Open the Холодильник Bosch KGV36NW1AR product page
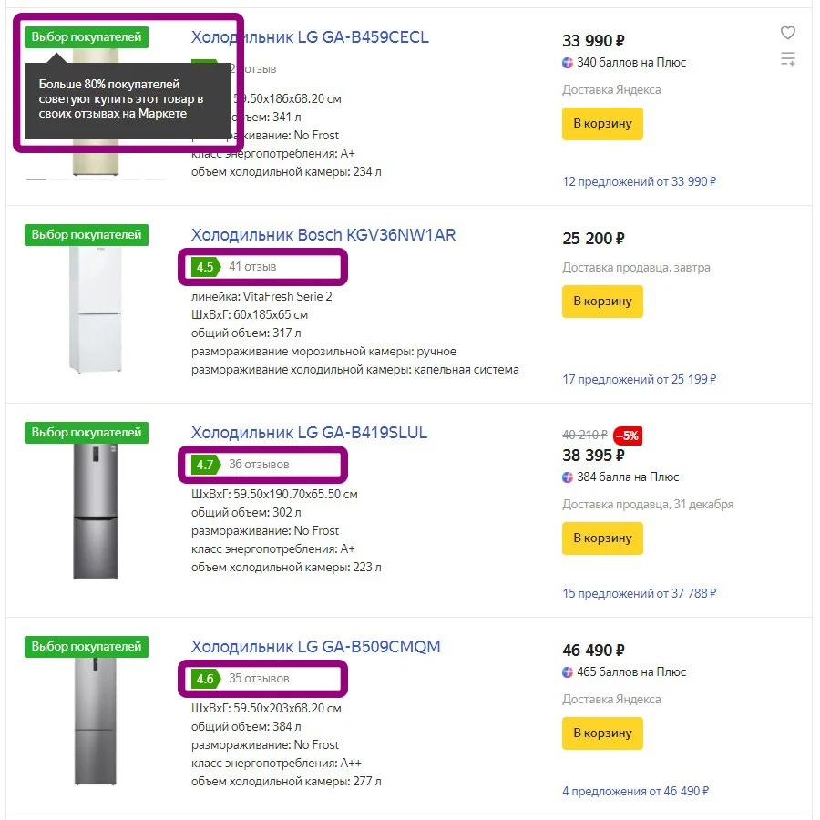Viewport: 820px width, 820px height. pyautogui.click(x=323, y=235)
